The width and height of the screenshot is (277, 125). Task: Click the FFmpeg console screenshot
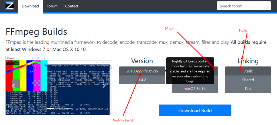click(59, 86)
